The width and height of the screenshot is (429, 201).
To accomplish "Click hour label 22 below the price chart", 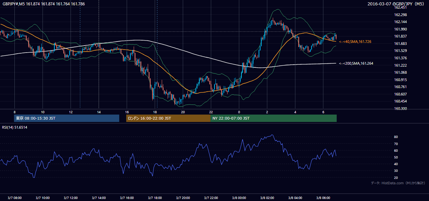I will point(211,112).
